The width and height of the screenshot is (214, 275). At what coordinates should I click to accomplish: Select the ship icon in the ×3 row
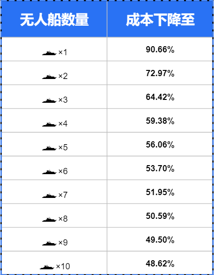click(49, 100)
